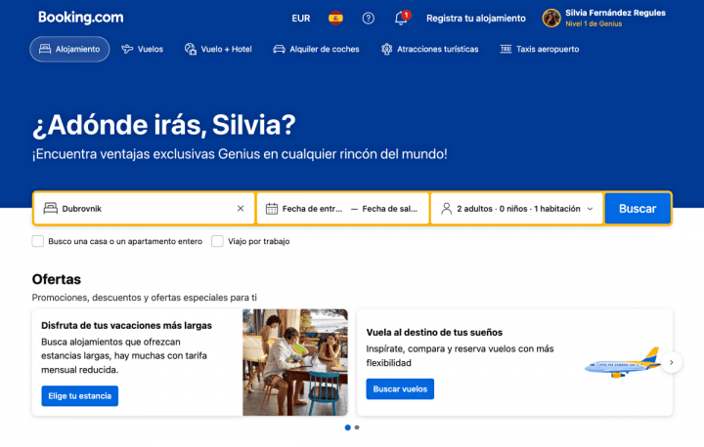Enable the Viajo por trabajo checkbox
The width and height of the screenshot is (704, 447).
(x=217, y=241)
